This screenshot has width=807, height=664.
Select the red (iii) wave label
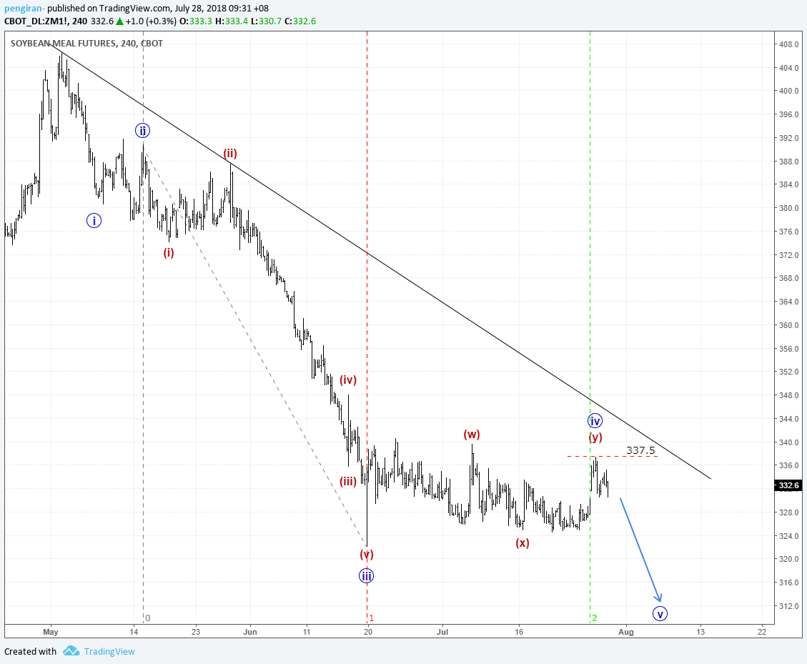click(348, 481)
